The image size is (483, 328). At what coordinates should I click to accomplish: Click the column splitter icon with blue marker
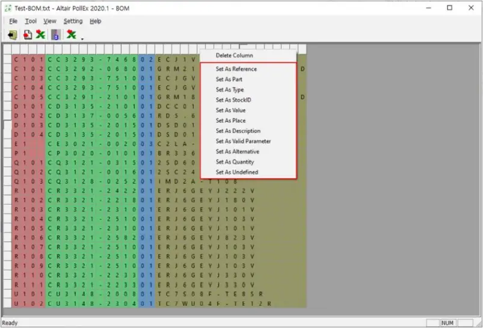pos(55,35)
